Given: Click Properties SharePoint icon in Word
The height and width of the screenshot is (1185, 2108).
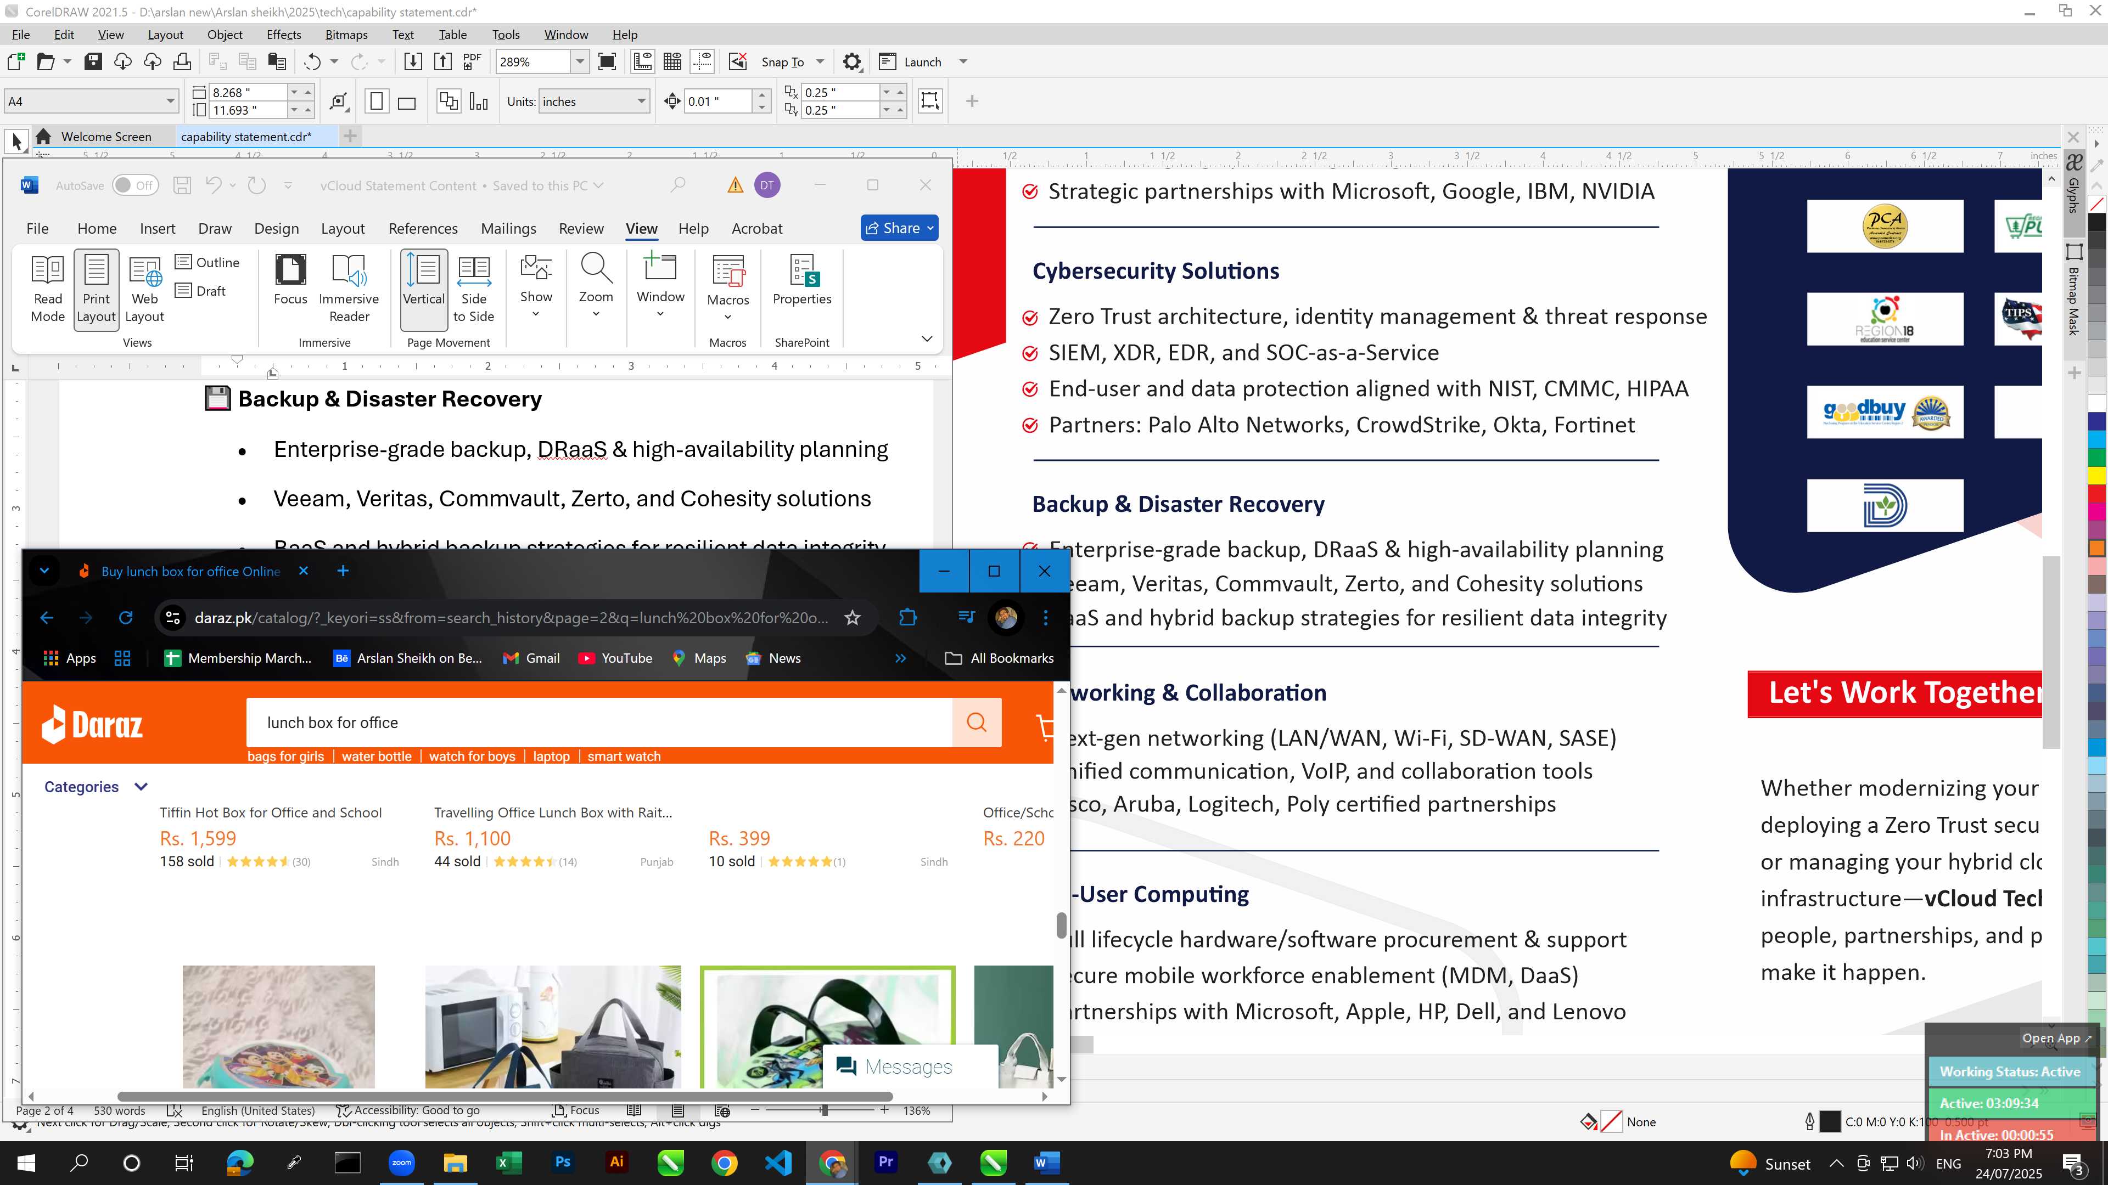Looking at the screenshot, I should (x=802, y=280).
